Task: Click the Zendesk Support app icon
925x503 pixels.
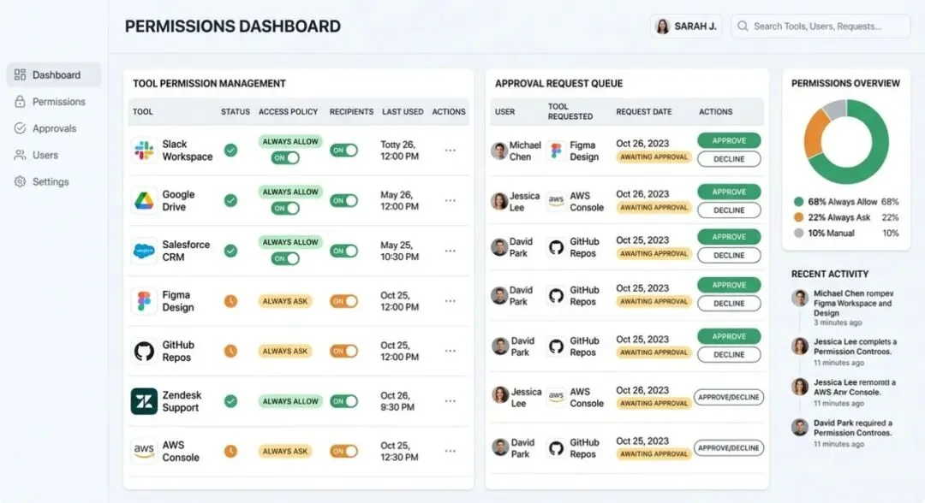Action: coord(144,401)
